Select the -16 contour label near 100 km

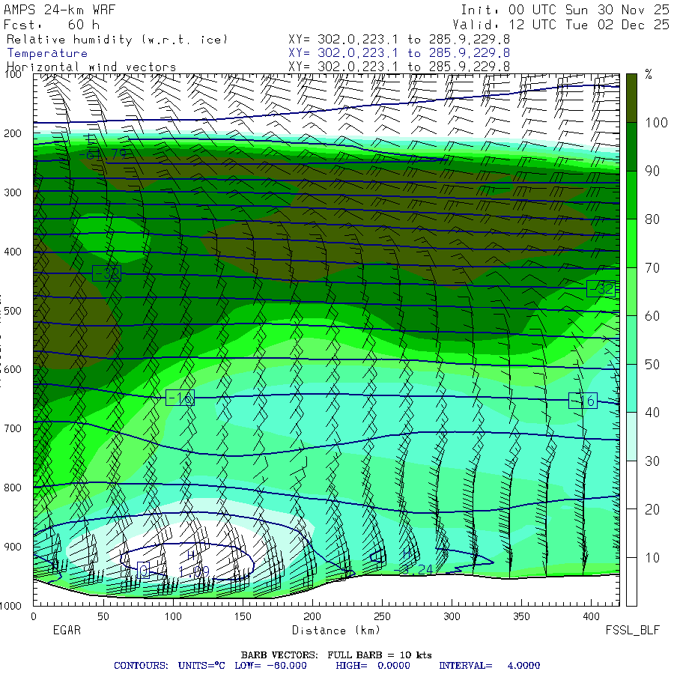[x=180, y=398]
